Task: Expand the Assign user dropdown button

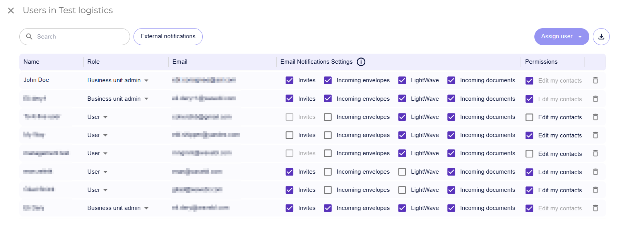Action: pos(561,37)
